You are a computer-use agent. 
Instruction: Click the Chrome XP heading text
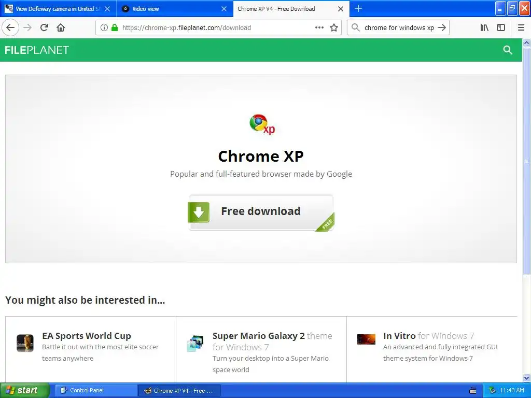261,156
